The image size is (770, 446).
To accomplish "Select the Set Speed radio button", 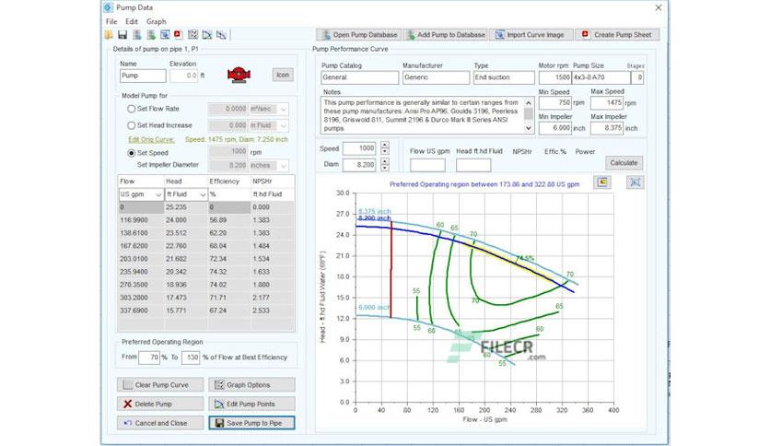I will pos(131,153).
